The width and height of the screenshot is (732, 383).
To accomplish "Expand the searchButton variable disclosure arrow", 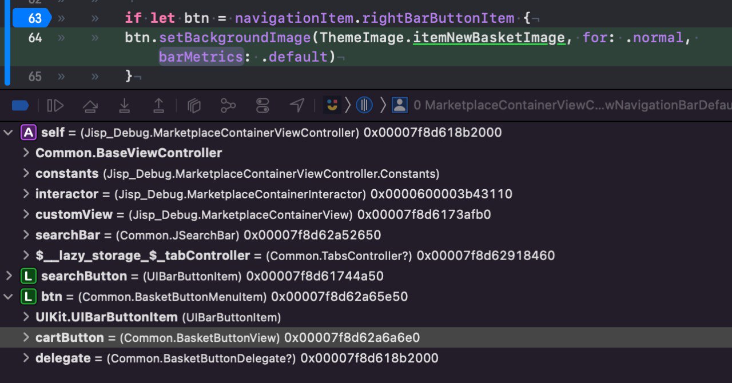I will click(8, 276).
